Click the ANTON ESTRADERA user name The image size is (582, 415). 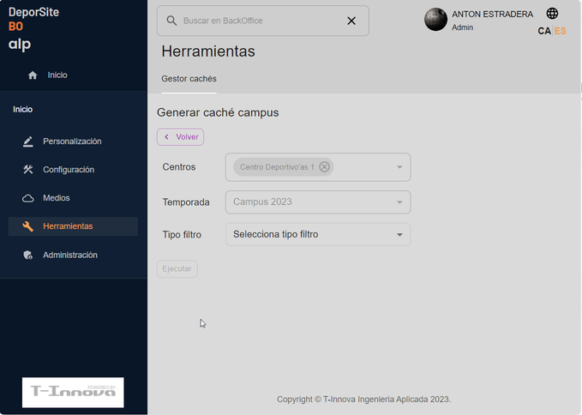(x=492, y=14)
